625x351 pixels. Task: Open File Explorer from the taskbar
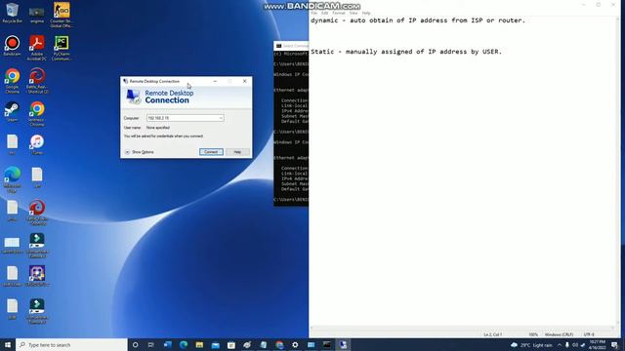coord(199,344)
